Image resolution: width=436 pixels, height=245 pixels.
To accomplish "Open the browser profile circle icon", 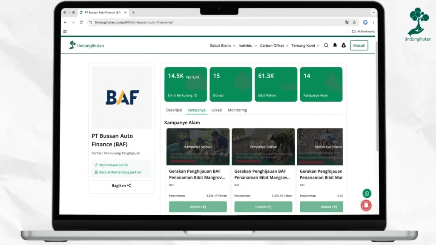I will coord(365,22).
